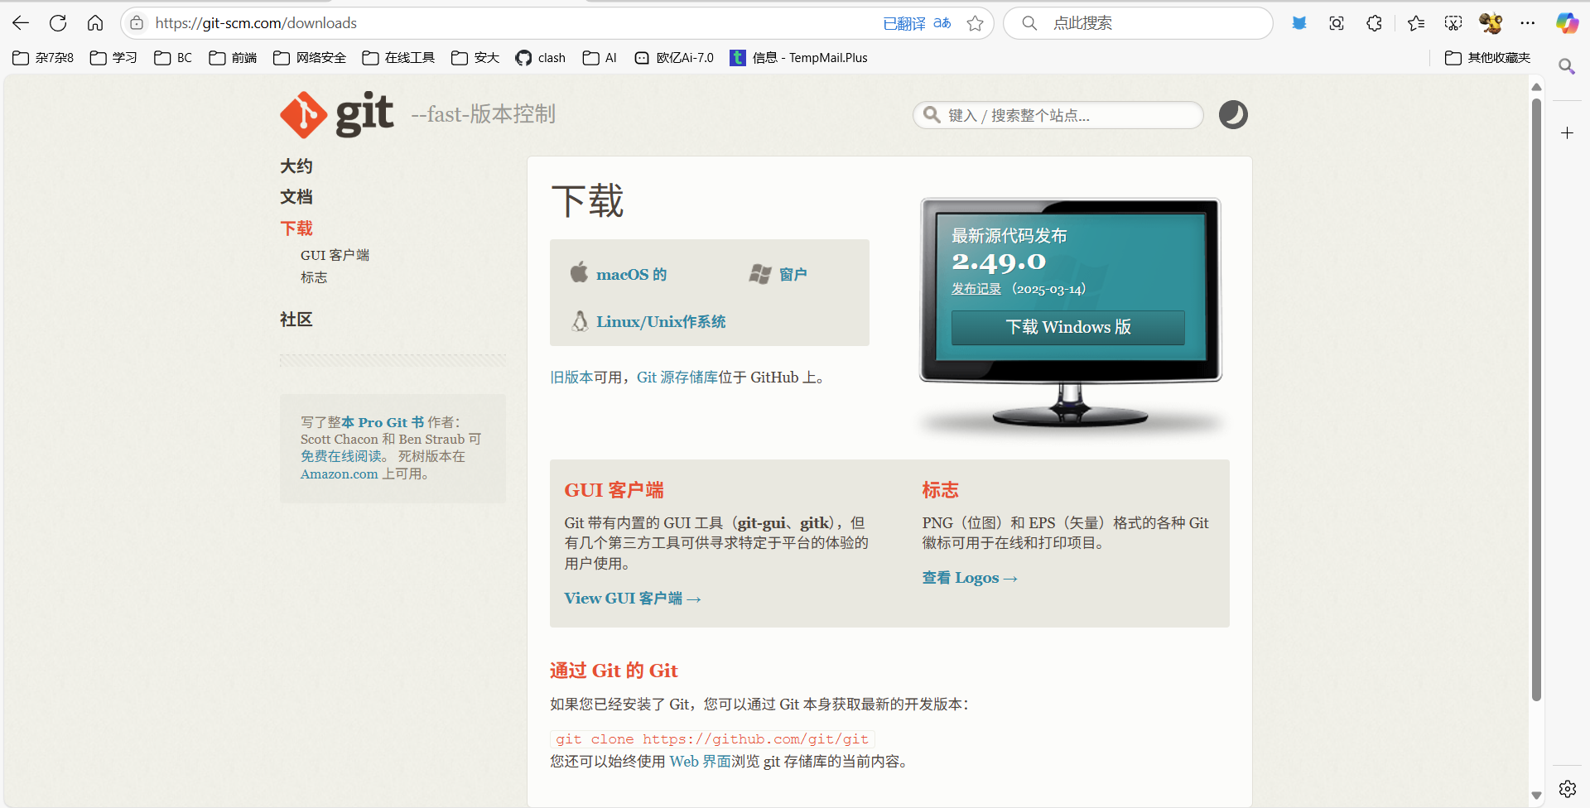Click the page vertical scrollbar thumb
1590x808 pixels.
pos(1536,400)
